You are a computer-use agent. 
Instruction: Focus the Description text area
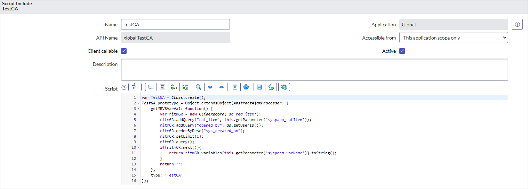[314, 70]
